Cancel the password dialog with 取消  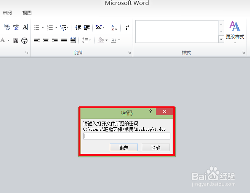click(x=156, y=147)
